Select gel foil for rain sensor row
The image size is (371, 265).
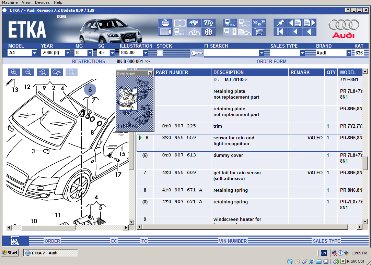coord(250,178)
